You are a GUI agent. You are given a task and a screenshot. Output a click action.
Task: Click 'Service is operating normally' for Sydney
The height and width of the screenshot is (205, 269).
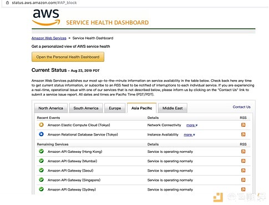pyautogui.click(x=170, y=189)
